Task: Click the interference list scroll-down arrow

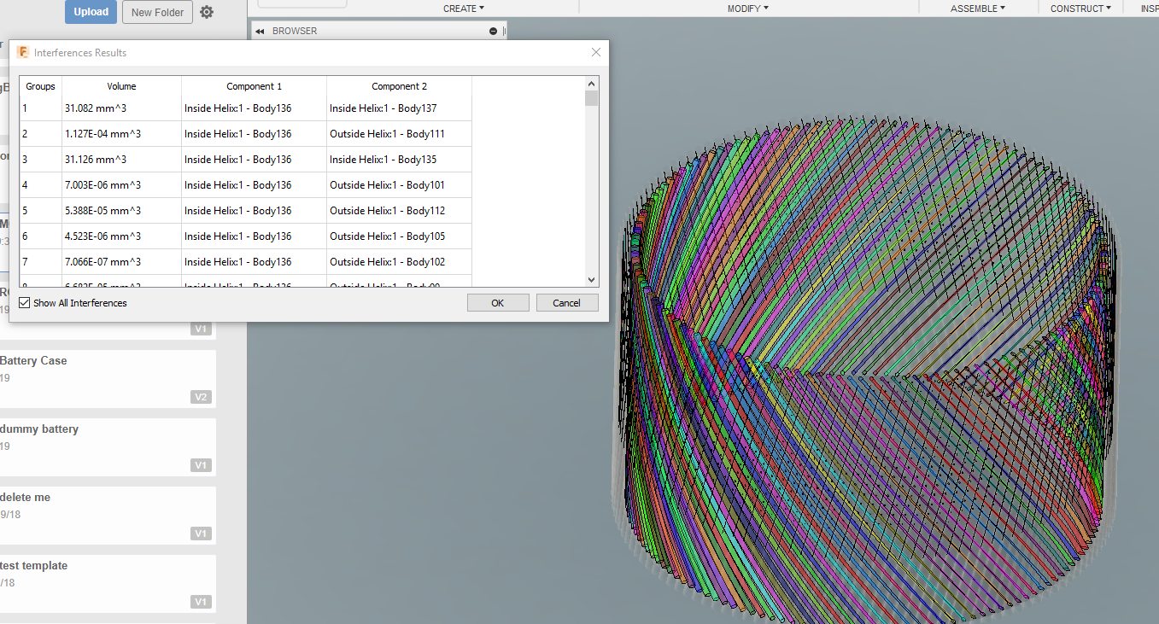Action: (591, 280)
